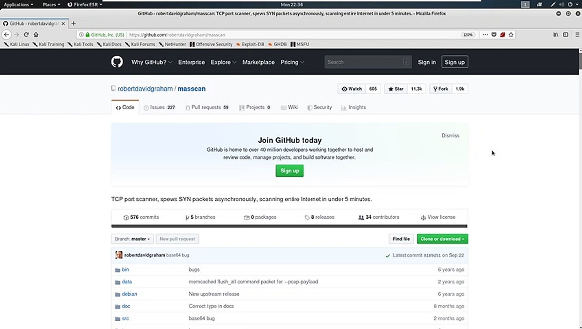Open page actions three-dots menu

[485, 35]
